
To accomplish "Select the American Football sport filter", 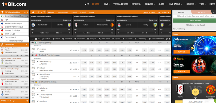I will pos(156,39).
